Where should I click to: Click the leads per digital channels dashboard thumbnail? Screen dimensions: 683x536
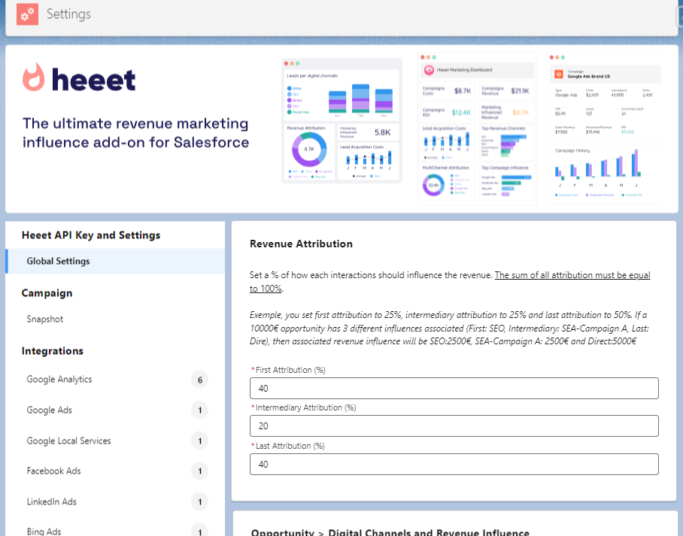point(341,121)
